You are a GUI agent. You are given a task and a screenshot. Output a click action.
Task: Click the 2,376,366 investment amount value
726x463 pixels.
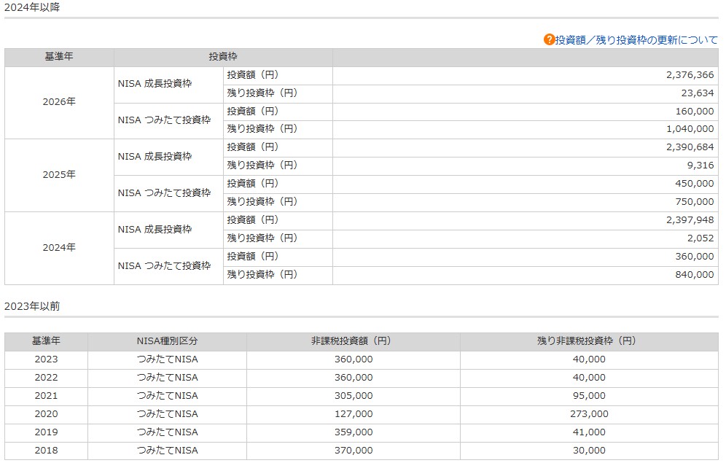click(x=690, y=75)
